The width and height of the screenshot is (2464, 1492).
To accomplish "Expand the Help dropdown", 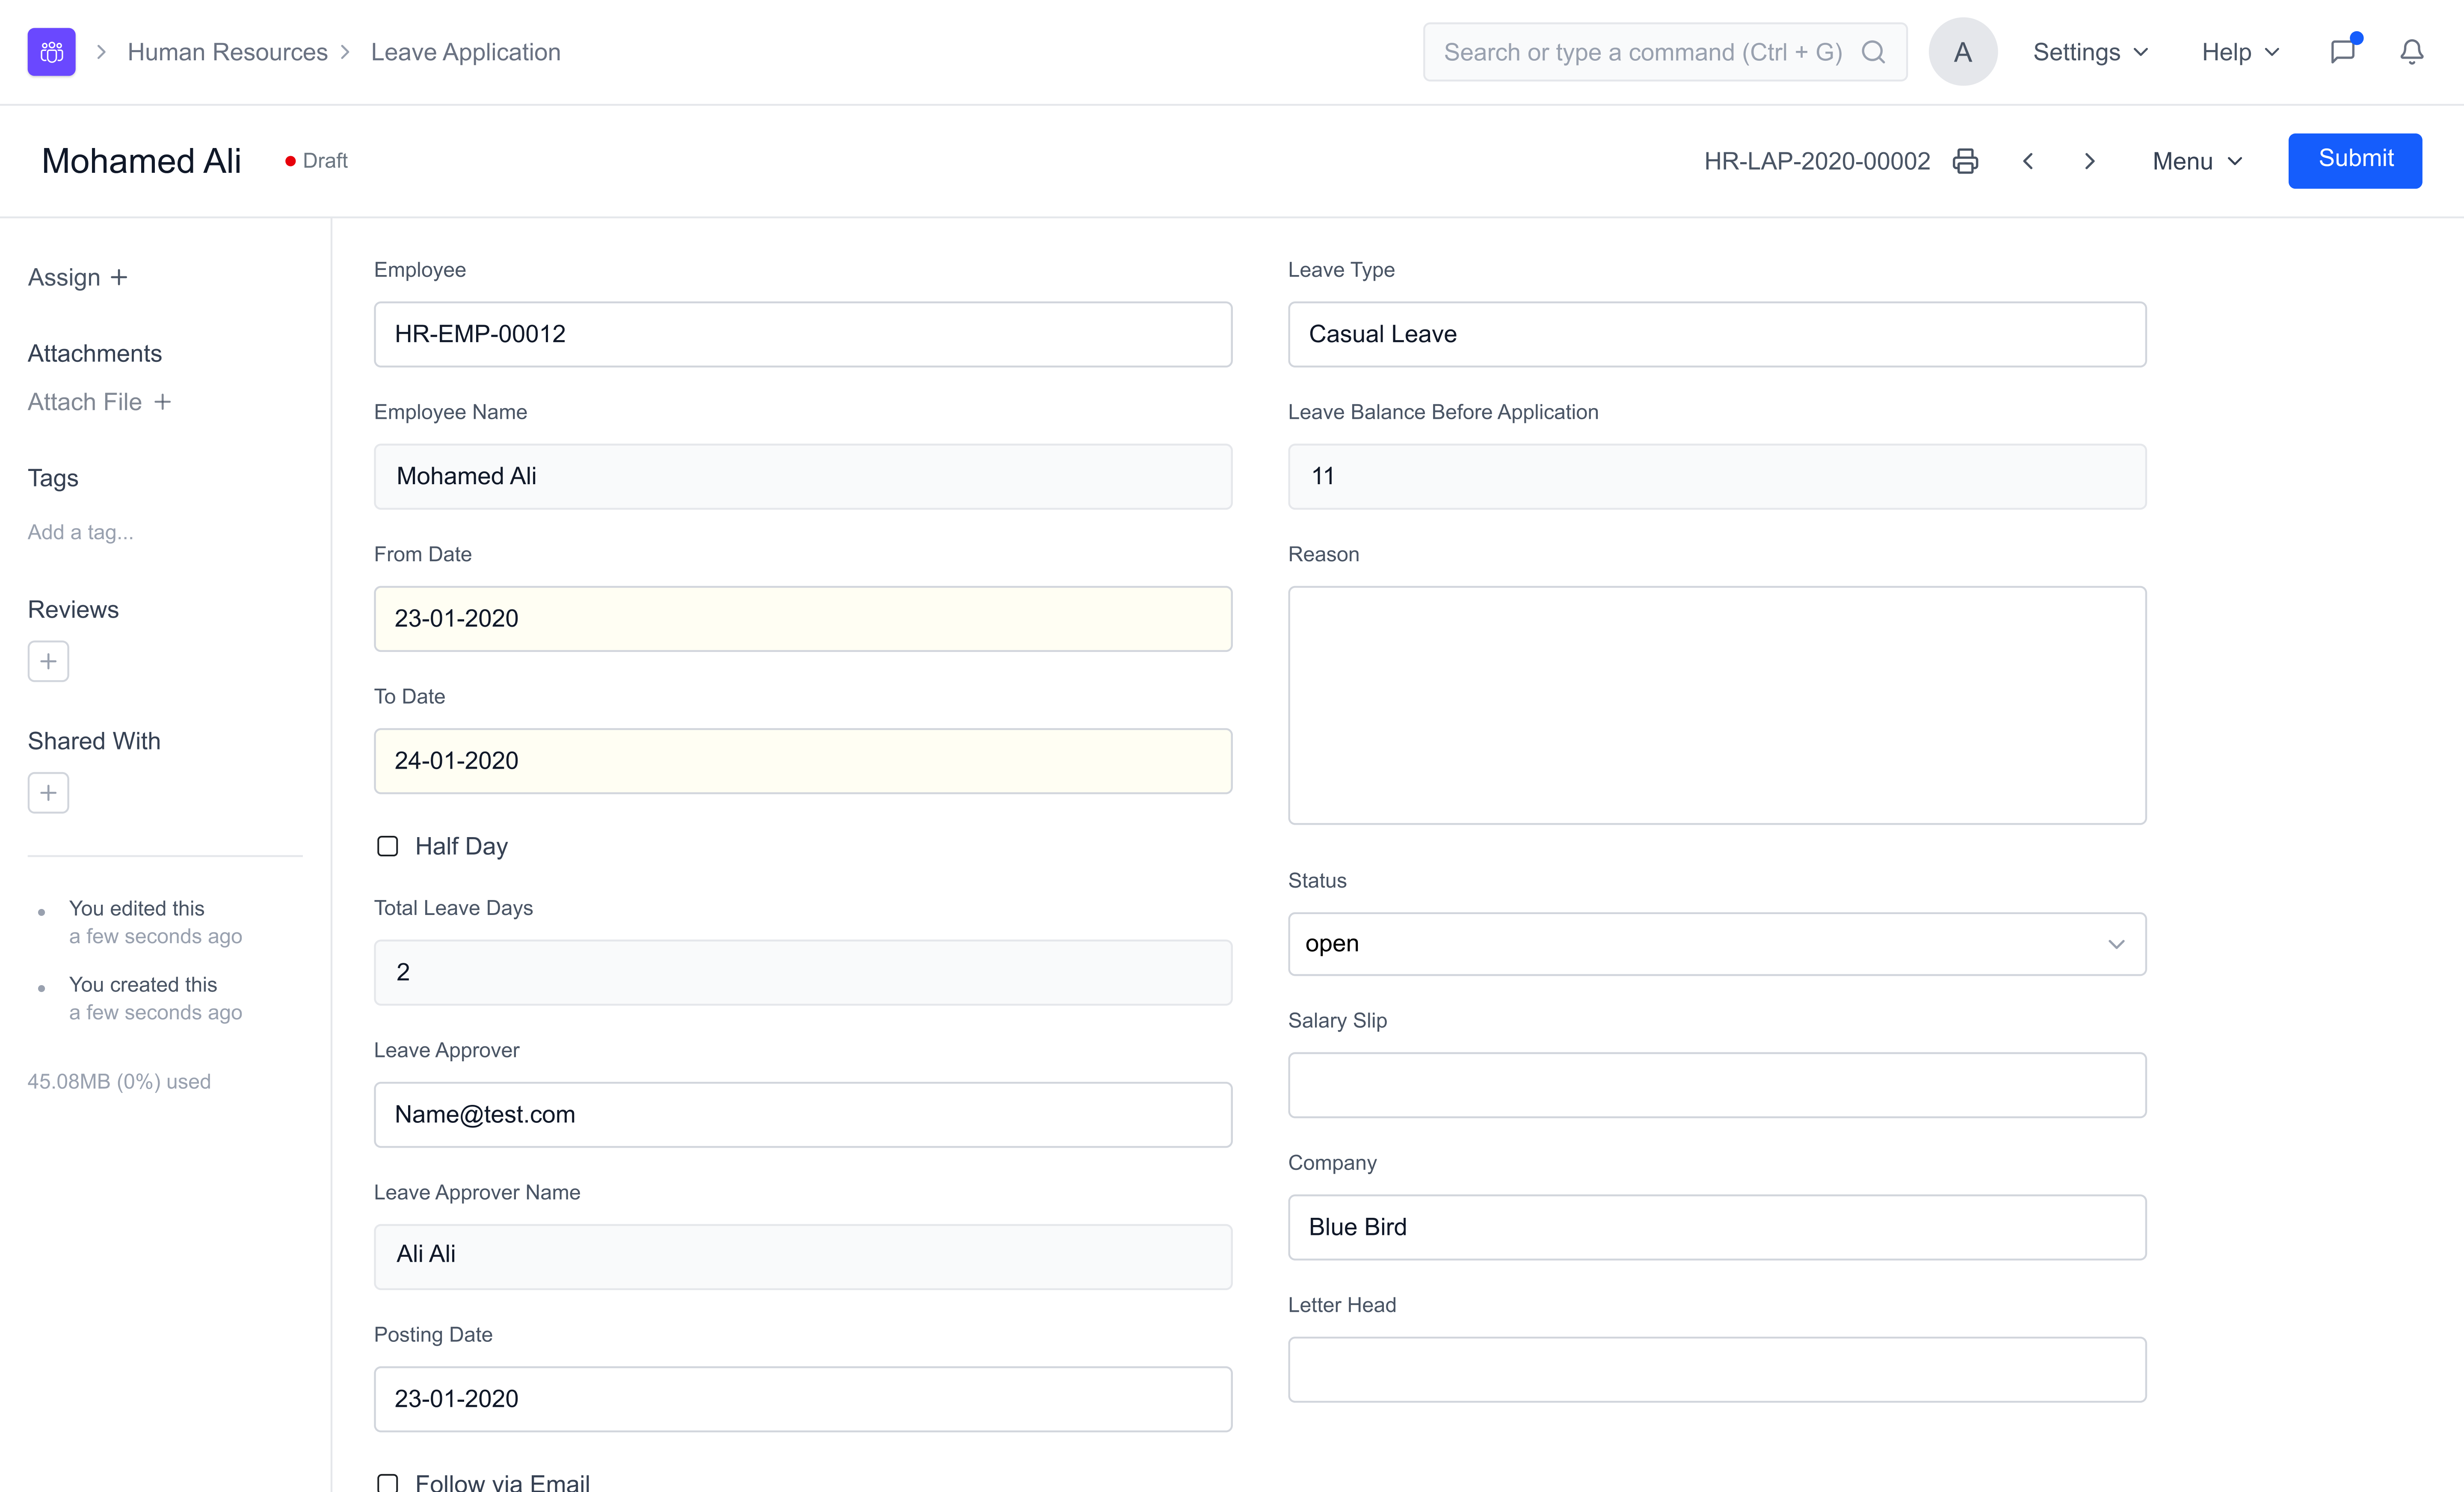I will pyautogui.click(x=2240, y=52).
